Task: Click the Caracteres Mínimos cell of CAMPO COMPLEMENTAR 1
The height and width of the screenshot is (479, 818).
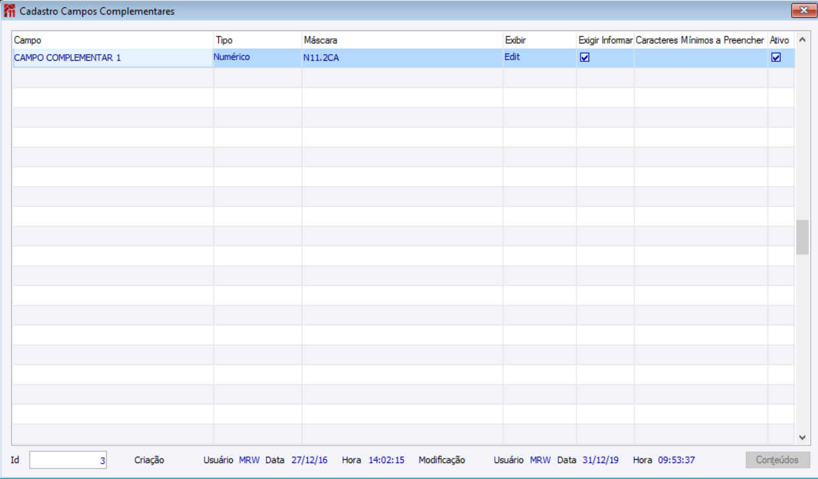Action: coord(701,58)
